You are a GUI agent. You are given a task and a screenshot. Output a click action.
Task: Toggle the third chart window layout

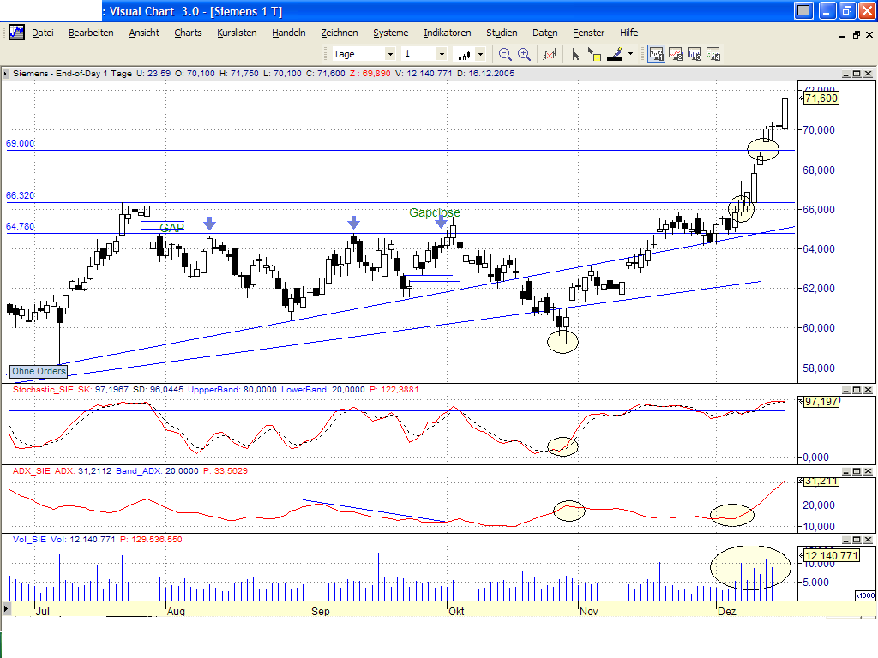pos(695,53)
